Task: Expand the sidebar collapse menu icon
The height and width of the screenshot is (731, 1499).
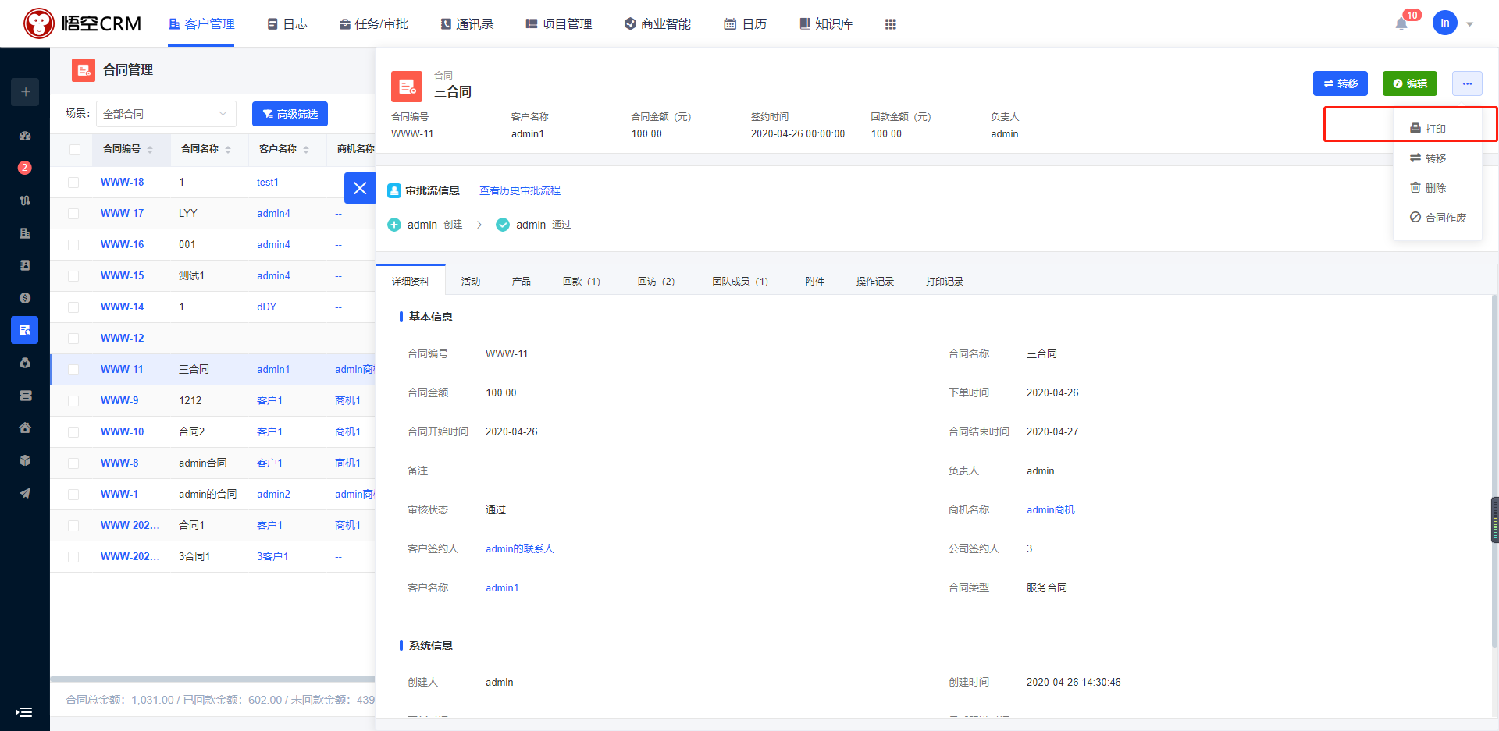Action: 24,711
